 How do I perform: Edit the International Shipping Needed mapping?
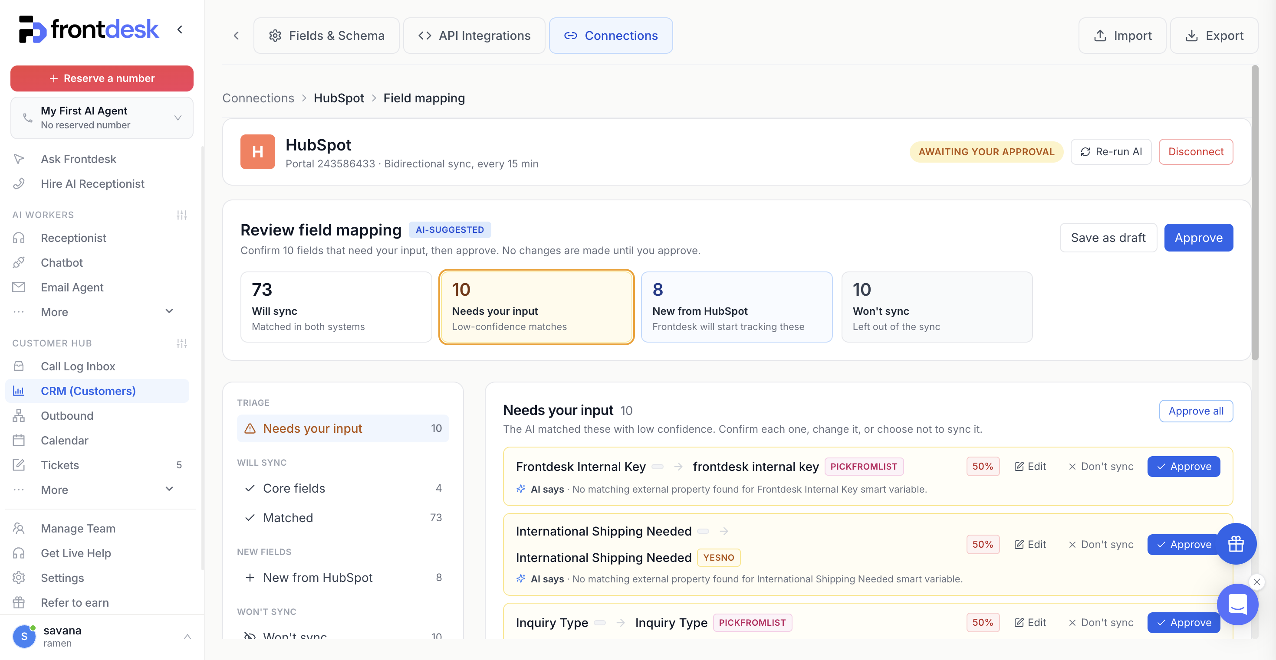1030,544
